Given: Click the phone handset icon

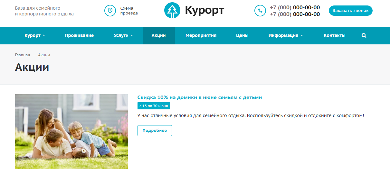Looking at the screenshot, I should click(x=260, y=11).
